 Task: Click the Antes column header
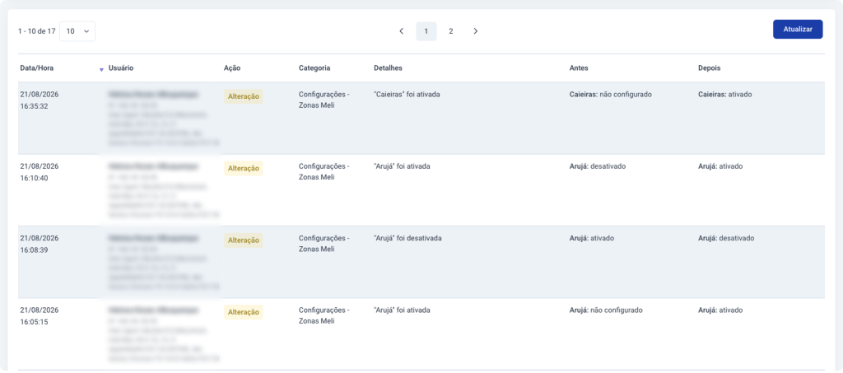pos(579,68)
